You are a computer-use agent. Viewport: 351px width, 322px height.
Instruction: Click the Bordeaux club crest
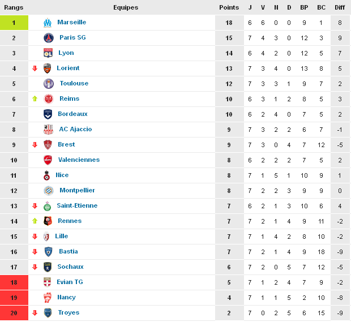pos(48,114)
